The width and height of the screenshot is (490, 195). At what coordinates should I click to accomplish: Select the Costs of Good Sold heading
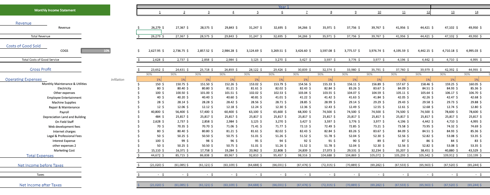[x=23, y=46]
